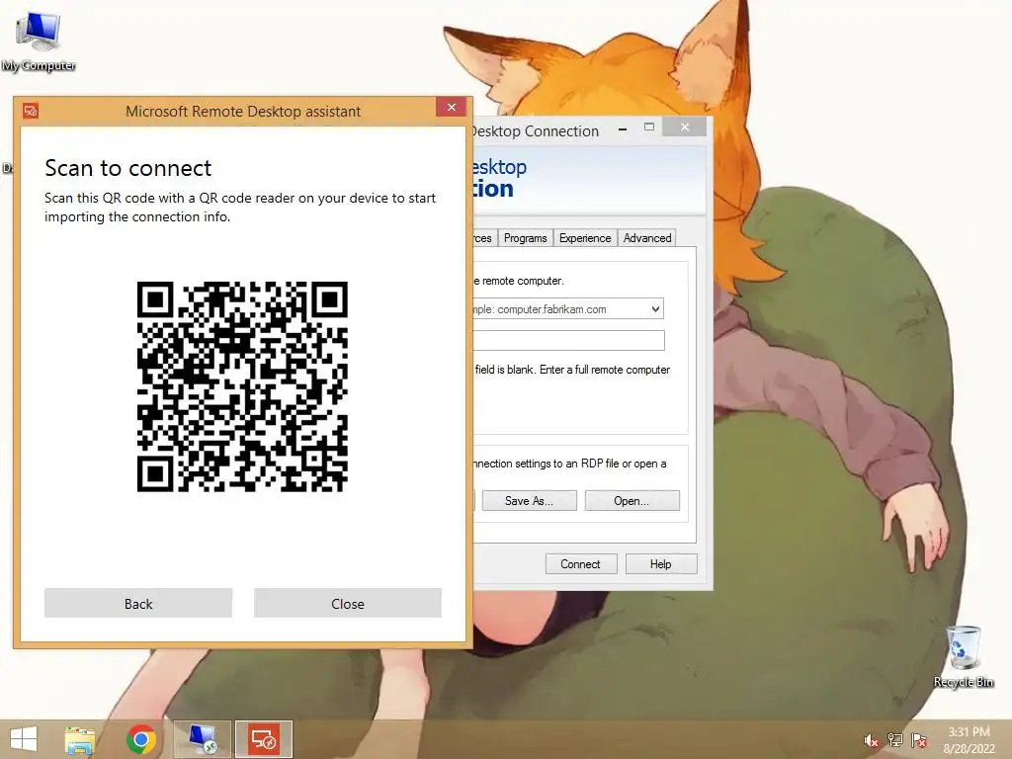Open the network tray icon
The width and height of the screenshot is (1012, 759).
coord(895,740)
